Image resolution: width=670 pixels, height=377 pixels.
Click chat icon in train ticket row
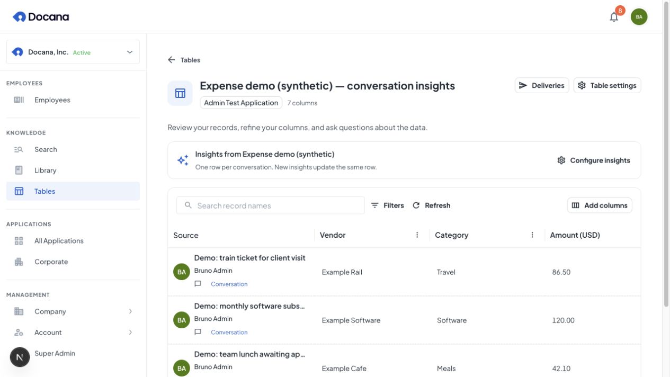(198, 284)
